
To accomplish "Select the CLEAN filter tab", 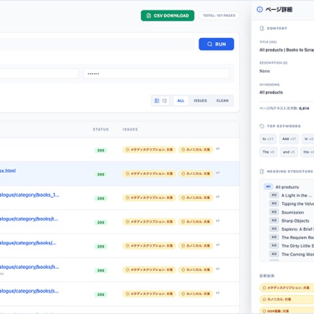I will [x=222, y=101].
